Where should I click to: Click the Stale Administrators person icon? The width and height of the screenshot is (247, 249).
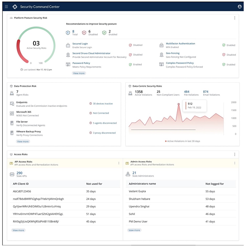[128, 174]
